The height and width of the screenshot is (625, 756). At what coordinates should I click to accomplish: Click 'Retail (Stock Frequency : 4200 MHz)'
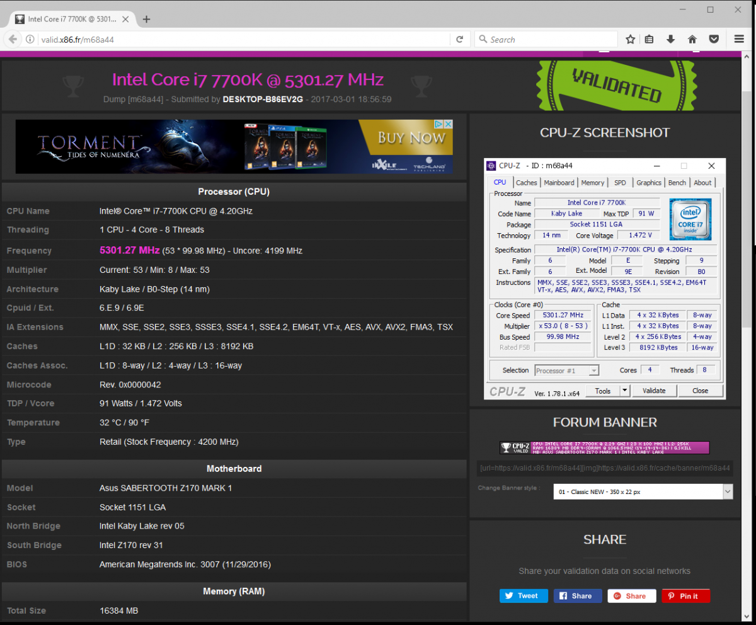click(169, 442)
